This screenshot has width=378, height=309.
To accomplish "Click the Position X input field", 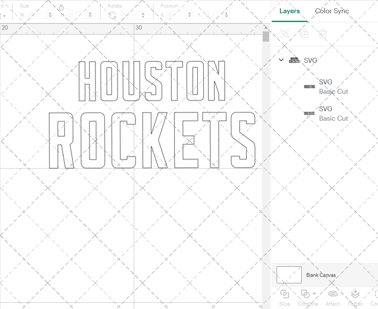I will coord(177,15).
